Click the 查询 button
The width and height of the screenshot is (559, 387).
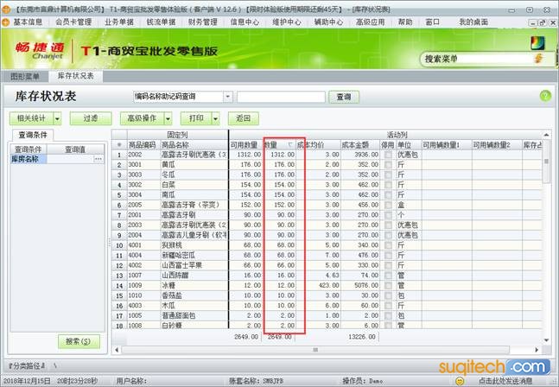(344, 97)
